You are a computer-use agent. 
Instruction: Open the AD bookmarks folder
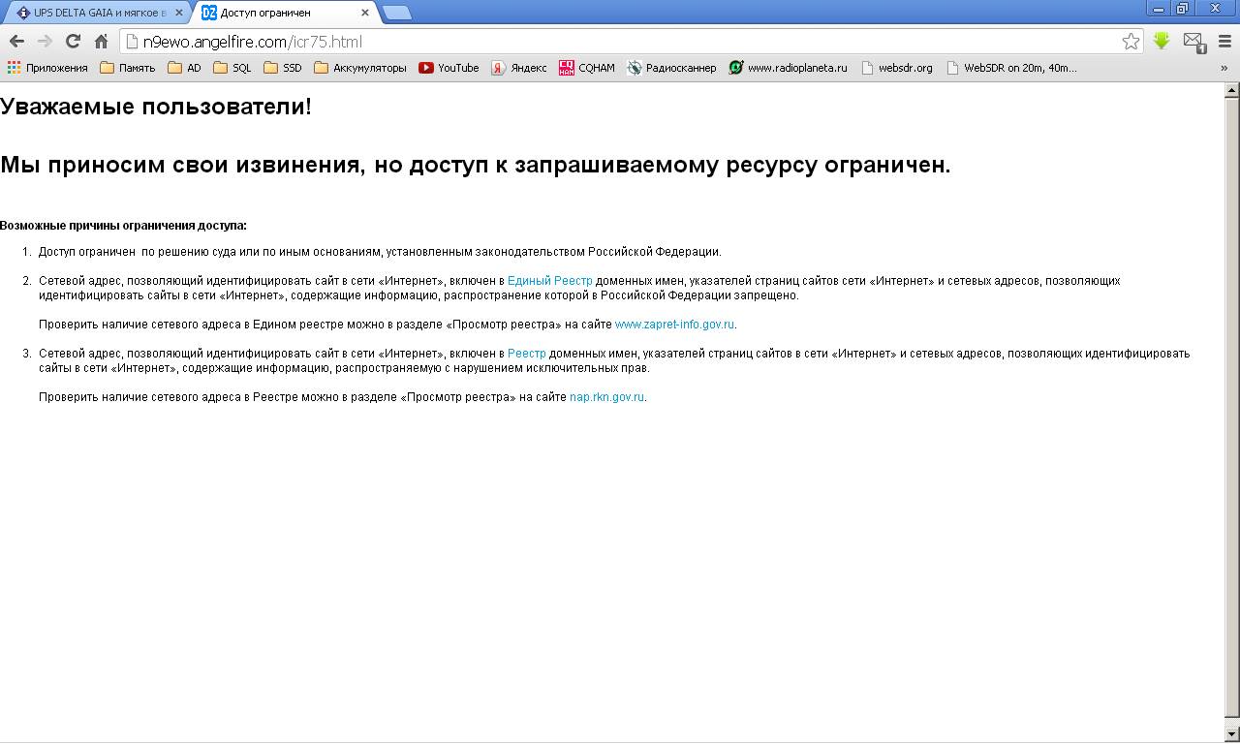[x=184, y=68]
